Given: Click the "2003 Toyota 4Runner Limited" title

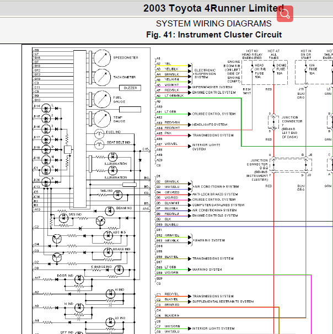Looking at the screenshot, I should 213,8.
